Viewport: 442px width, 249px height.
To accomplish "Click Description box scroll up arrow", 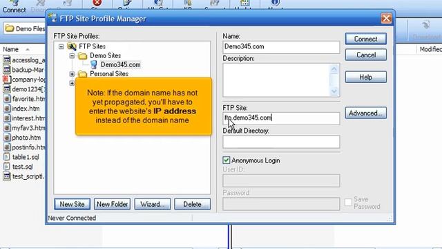I will pos(334,69).
